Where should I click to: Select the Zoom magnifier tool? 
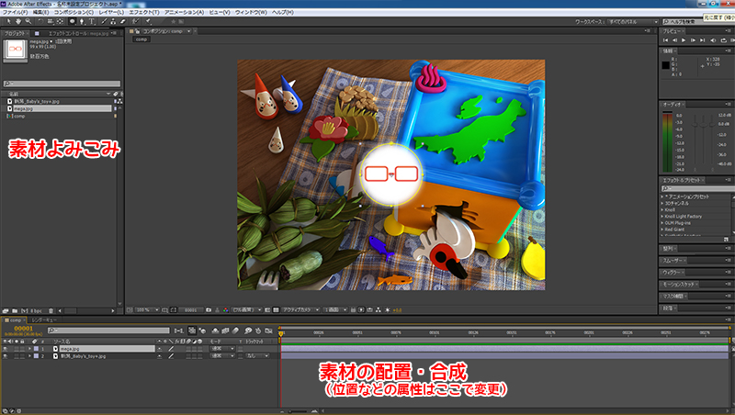(26, 21)
